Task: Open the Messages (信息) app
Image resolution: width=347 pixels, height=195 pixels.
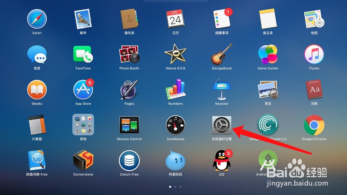Action: pyautogui.click(x=37, y=54)
